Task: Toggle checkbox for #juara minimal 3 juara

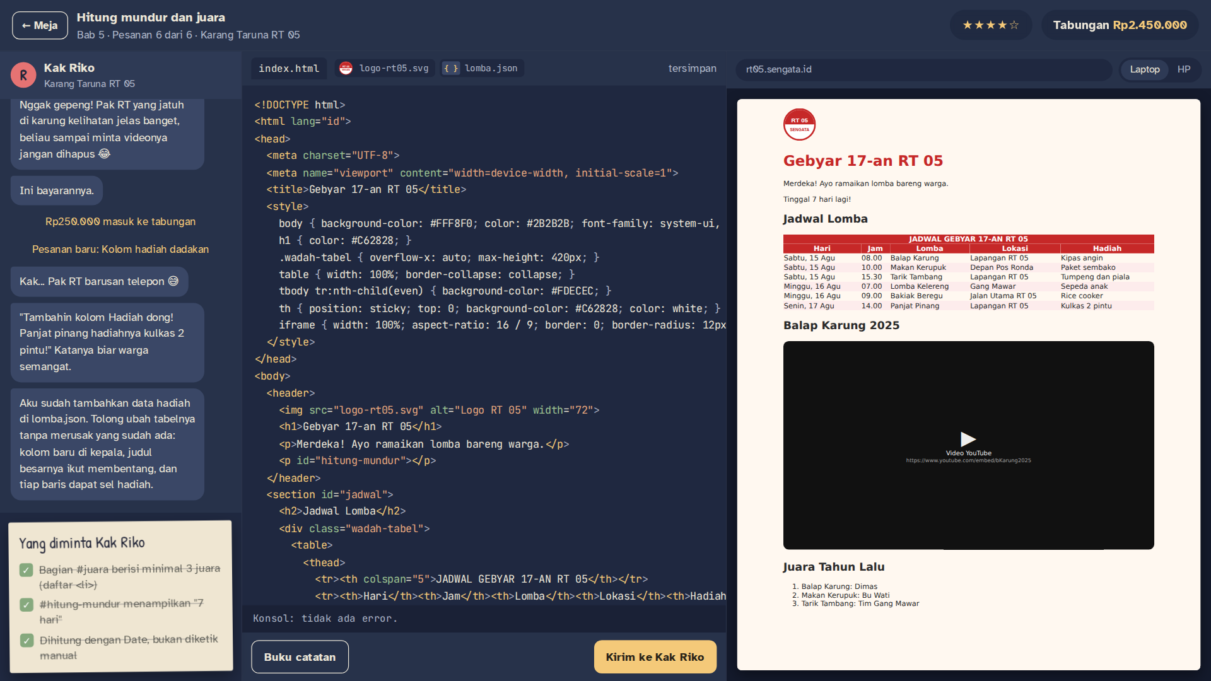Action: pos(26,570)
